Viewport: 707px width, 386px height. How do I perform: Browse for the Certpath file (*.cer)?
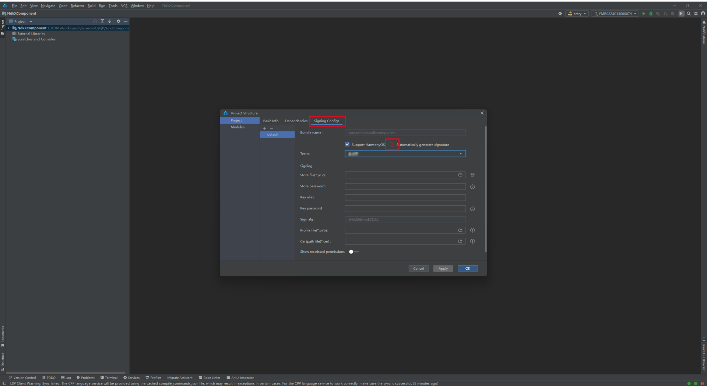click(460, 241)
